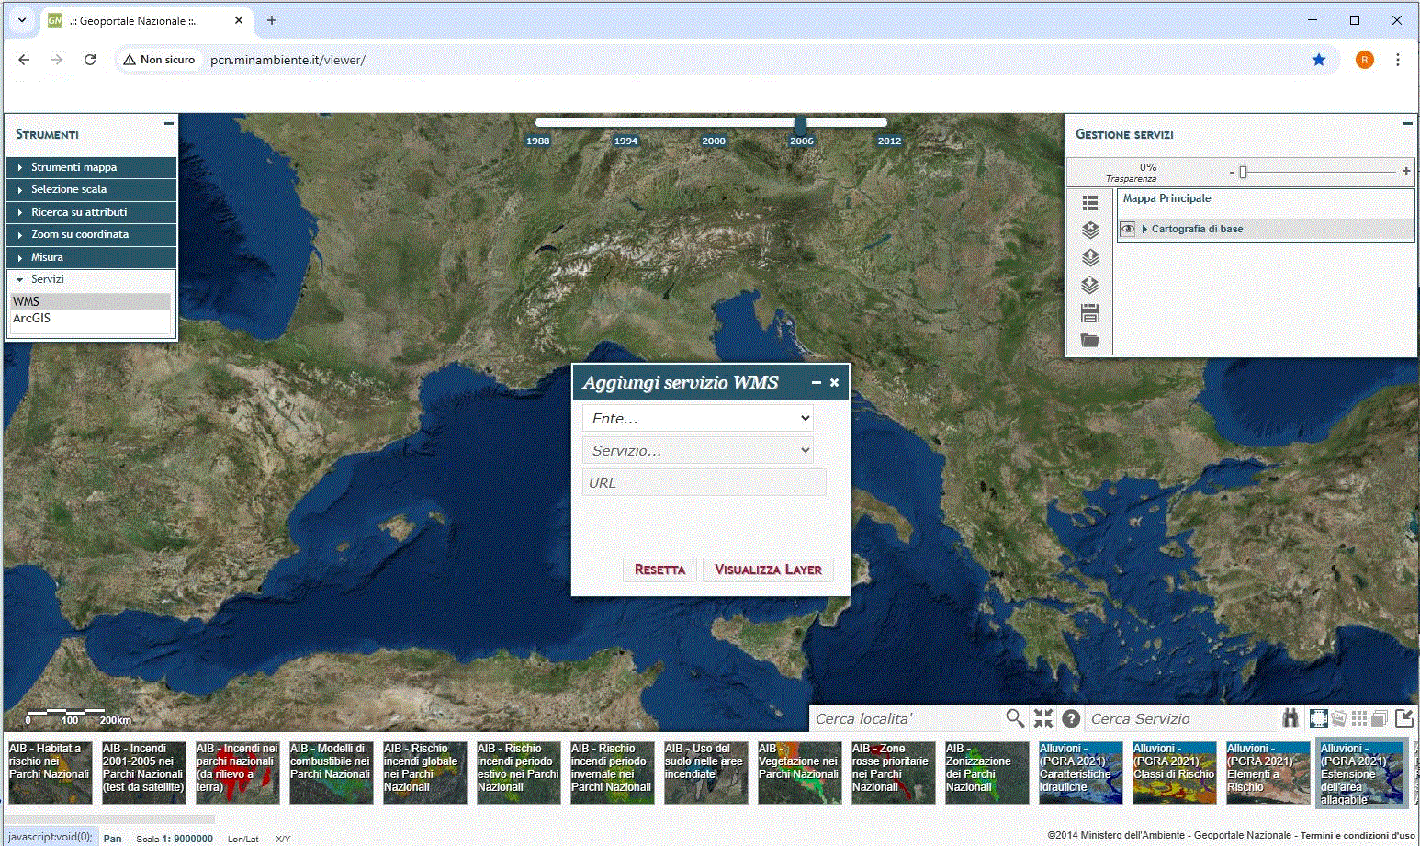This screenshot has height=846, width=1420.
Task: Click the magnifier next to Cerca localita'
Action: [x=1014, y=718]
